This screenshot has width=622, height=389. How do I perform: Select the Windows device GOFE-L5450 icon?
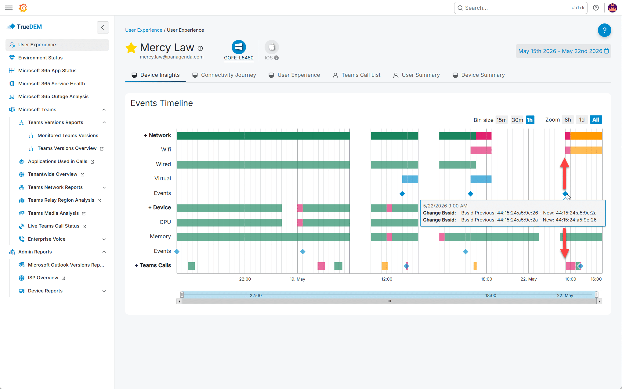[x=239, y=47]
